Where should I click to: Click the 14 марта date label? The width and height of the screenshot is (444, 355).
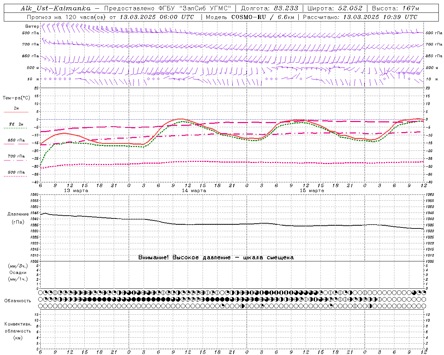coord(194,191)
